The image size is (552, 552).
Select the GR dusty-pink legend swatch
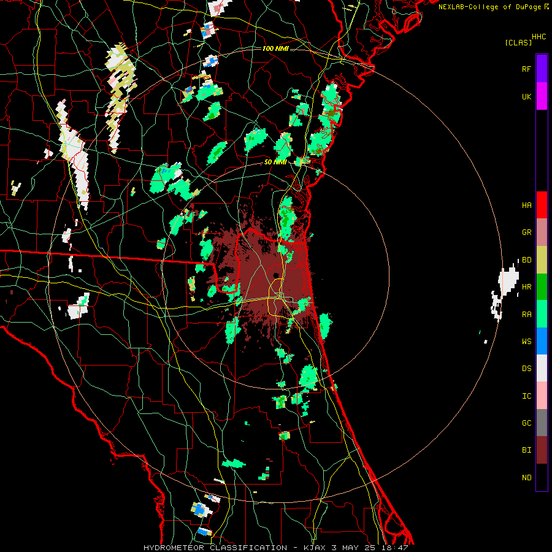click(542, 232)
